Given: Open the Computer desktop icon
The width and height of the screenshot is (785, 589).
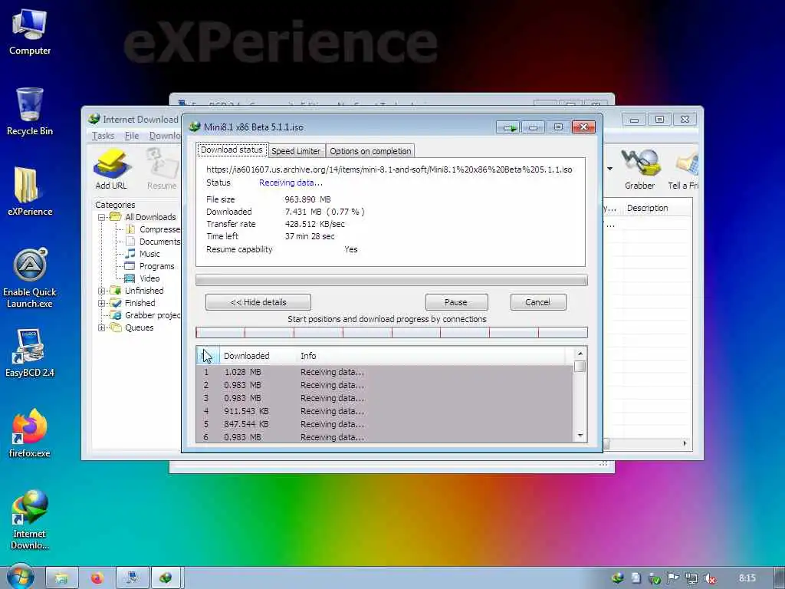Looking at the screenshot, I should 30,32.
